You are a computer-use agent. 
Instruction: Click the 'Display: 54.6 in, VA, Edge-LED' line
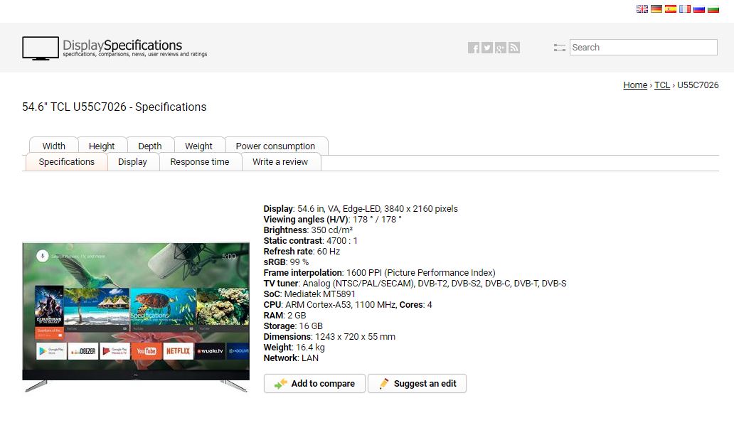(x=361, y=208)
